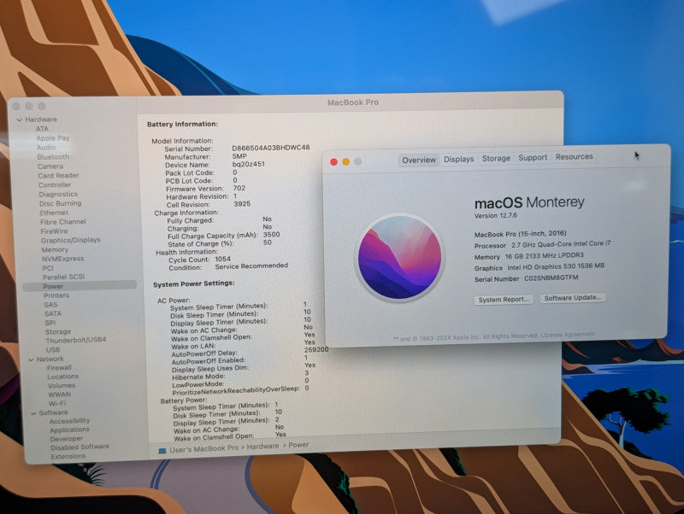Select Parallel SCSI in the sidebar
The width and height of the screenshot is (684, 514).
tap(63, 277)
